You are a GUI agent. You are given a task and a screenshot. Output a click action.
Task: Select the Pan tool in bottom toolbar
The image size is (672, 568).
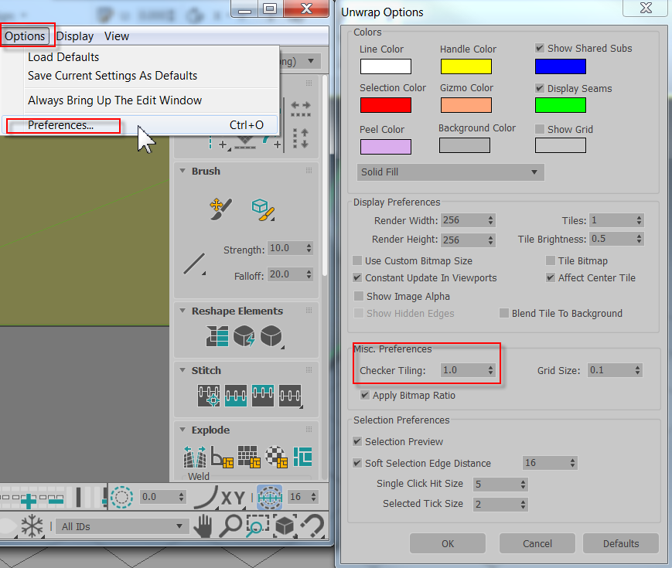click(x=204, y=526)
